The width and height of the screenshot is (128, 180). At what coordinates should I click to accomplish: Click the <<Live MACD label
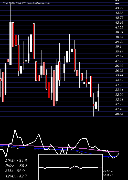(x=108, y=173)
